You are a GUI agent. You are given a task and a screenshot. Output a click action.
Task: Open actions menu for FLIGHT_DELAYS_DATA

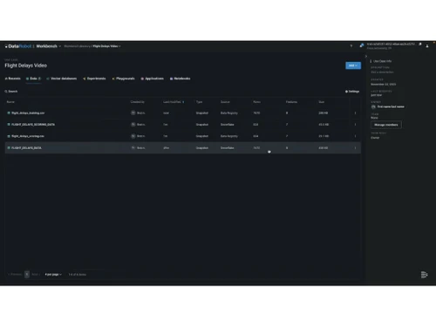pos(355,147)
